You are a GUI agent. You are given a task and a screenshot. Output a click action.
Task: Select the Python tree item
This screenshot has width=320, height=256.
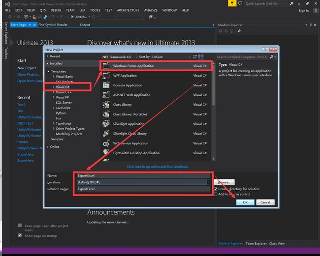pos(61,113)
